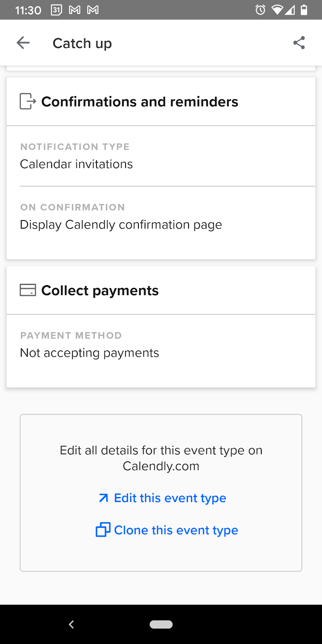This screenshot has height=644, width=322.
Task: Tap the alarm icon in status bar
Action: point(260,10)
